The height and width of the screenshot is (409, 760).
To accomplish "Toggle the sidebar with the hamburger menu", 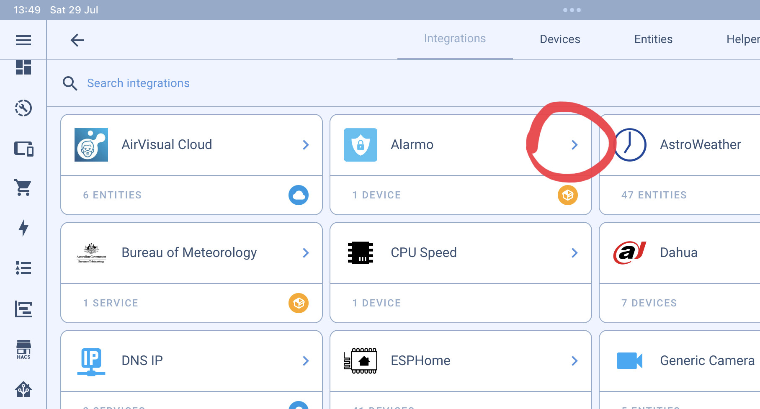I will point(23,40).
